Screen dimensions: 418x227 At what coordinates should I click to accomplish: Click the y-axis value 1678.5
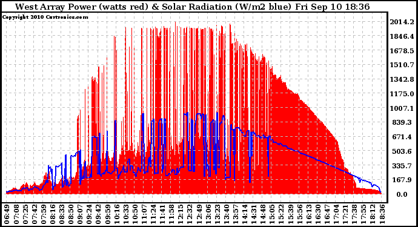point(402,51)
